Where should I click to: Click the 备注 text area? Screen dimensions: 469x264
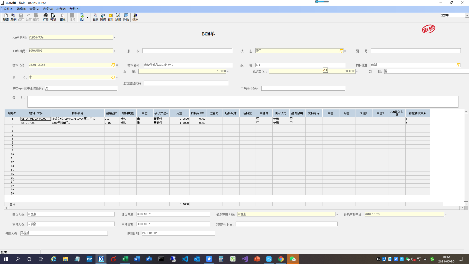tap(243, 102)
